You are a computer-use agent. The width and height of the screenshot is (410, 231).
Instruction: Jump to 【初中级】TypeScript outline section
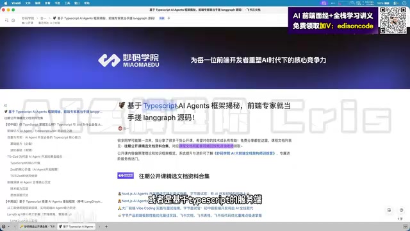point(54,124)
